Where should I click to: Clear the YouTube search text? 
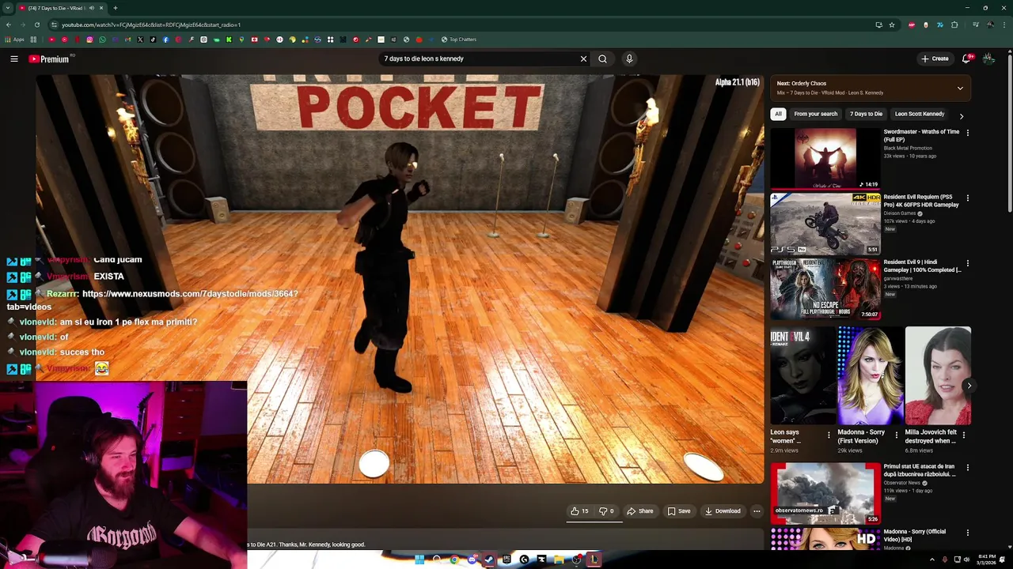[583, 58]
